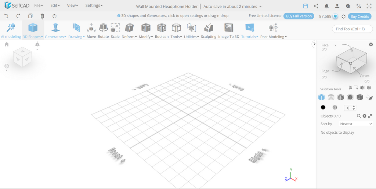This screenshot has width=376, height=189.
Task: Select the Rotate tool
Action: click(103, 31)
